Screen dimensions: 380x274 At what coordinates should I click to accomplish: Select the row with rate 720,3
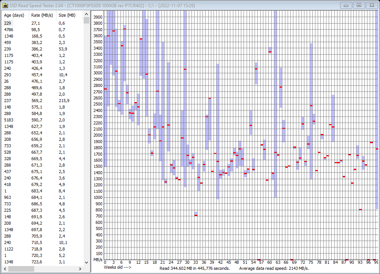(43, 256)
